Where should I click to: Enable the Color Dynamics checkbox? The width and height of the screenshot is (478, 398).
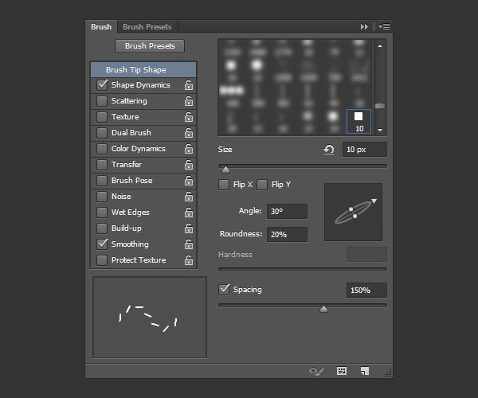102,149
